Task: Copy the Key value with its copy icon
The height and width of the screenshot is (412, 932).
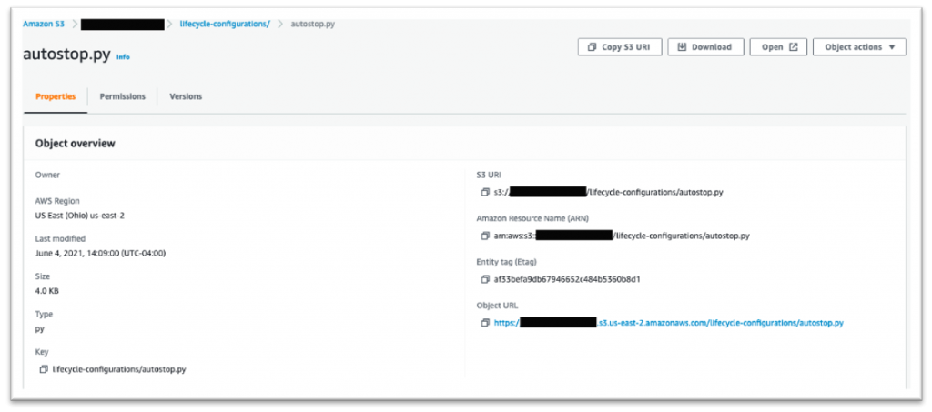Action: coord(44,369)
